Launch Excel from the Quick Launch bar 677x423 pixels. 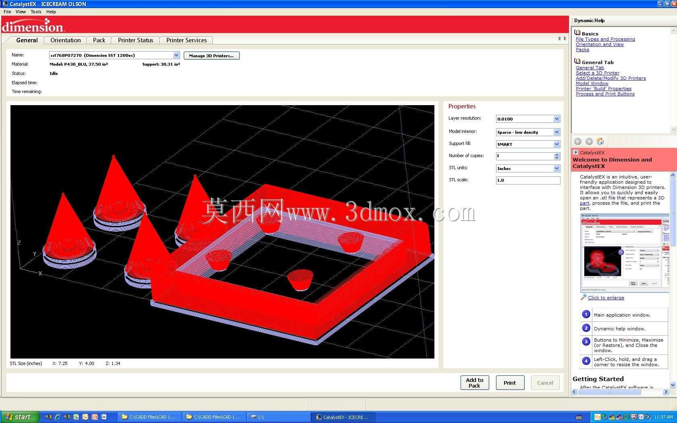76,417
